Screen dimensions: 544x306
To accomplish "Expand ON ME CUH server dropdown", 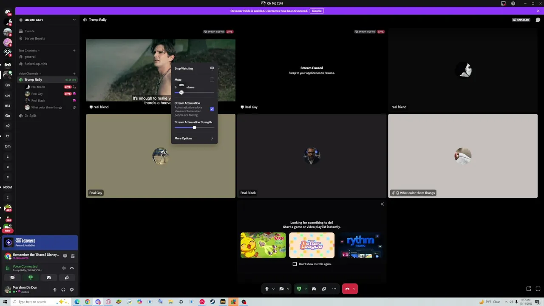I will coord(74,20).
